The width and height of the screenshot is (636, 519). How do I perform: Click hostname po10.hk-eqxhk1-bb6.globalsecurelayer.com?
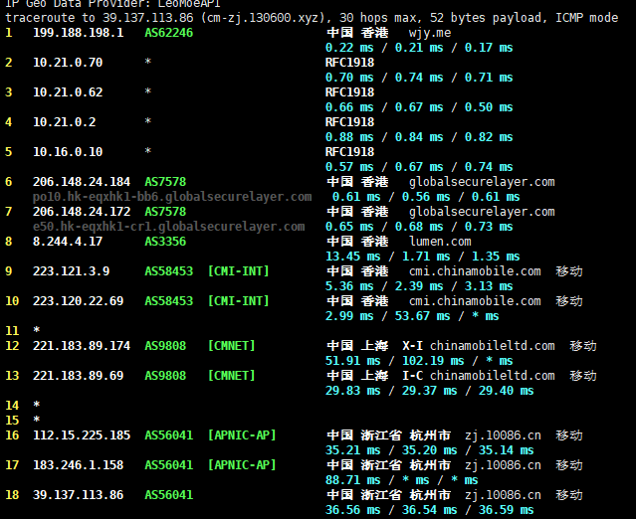(172, 197)
